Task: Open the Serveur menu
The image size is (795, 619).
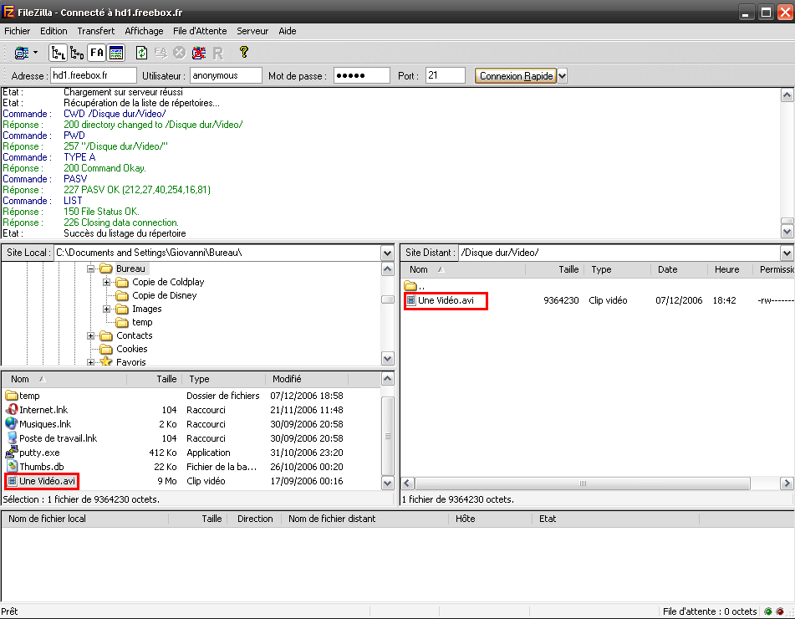Action: [252, 31]
